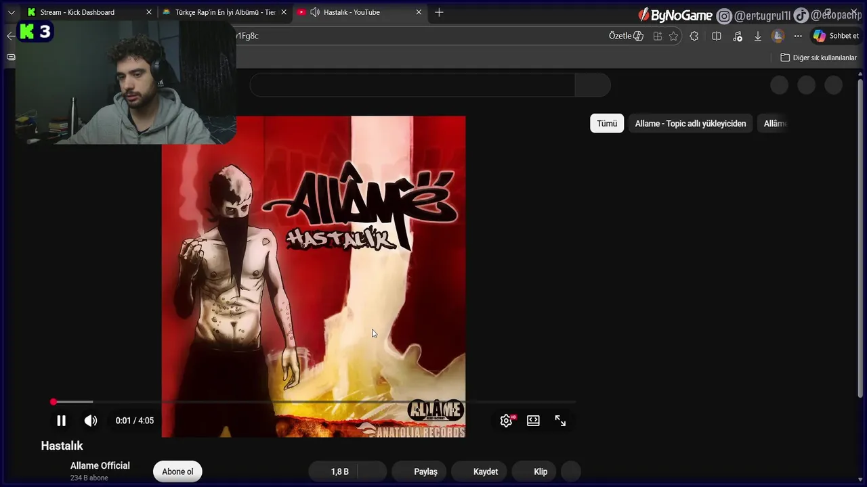
Task: Select Allame - Topic adlı yükleyiciden chip
Action: pyautogui.click(x=690, y=123)
